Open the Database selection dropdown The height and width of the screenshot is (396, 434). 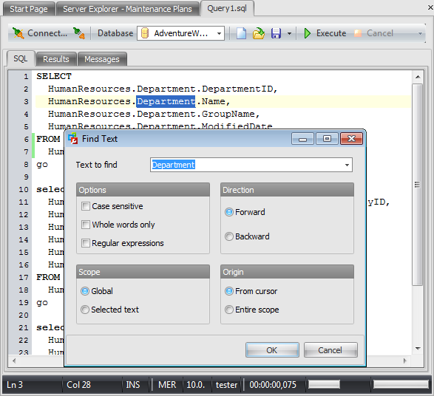(219, 33)
